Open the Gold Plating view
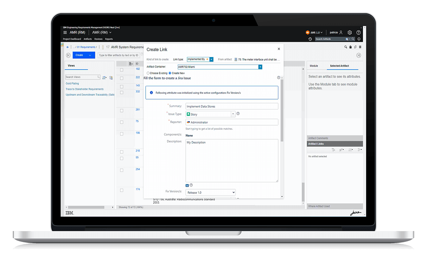Screen dimensions: 427x255 tap(72, 83)
